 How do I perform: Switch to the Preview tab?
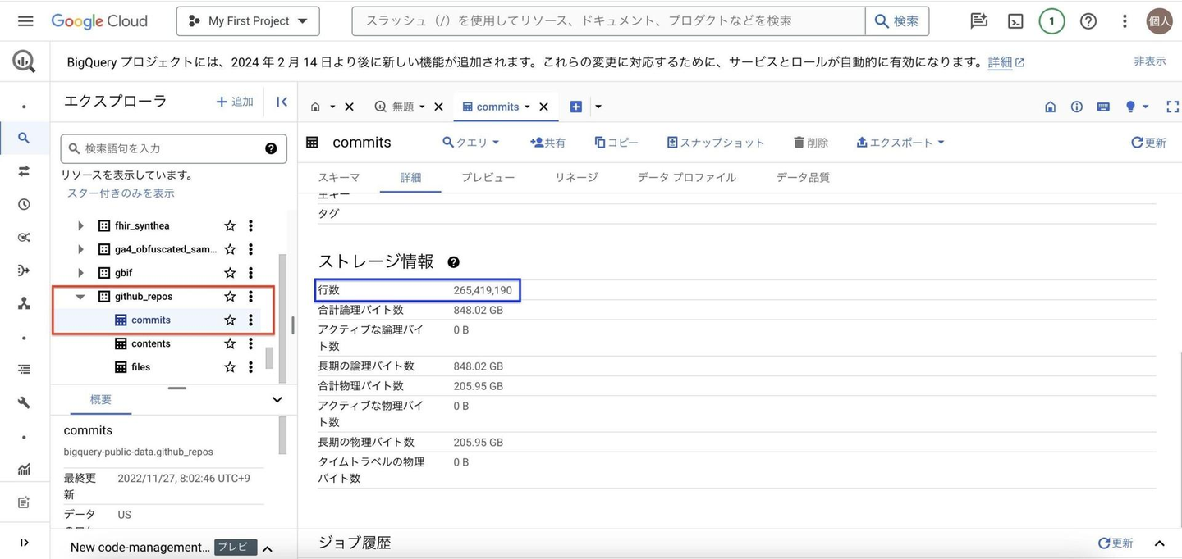[x=488, y=177]
